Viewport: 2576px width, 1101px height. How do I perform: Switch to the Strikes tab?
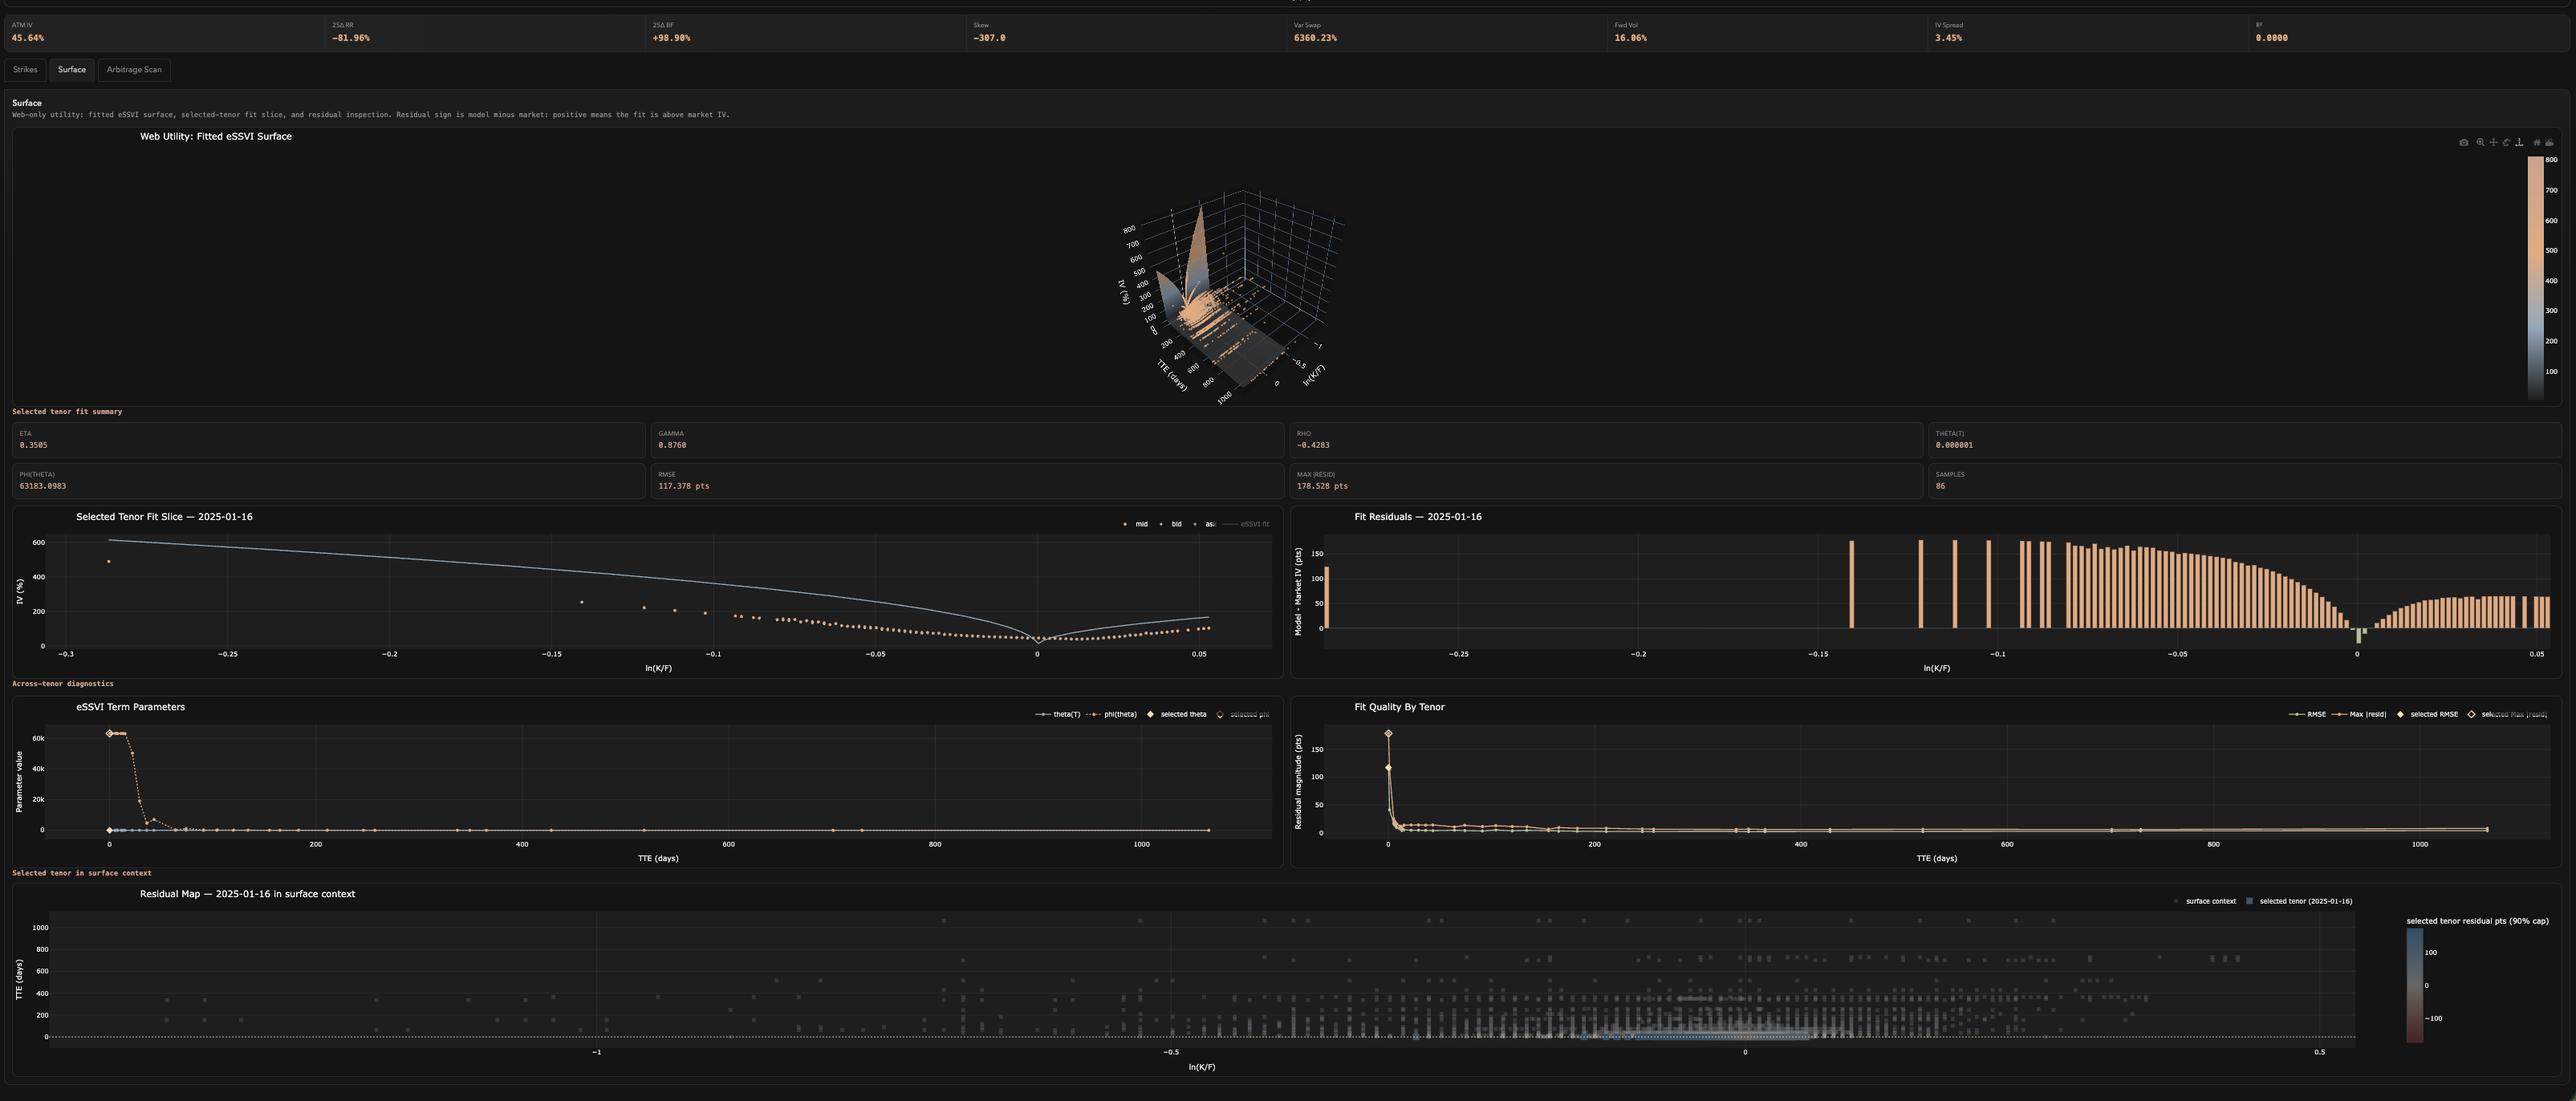[25, 70]
